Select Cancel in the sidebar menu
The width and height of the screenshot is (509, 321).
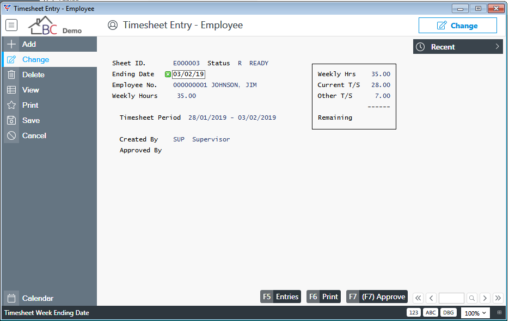[x=50, y=135]
